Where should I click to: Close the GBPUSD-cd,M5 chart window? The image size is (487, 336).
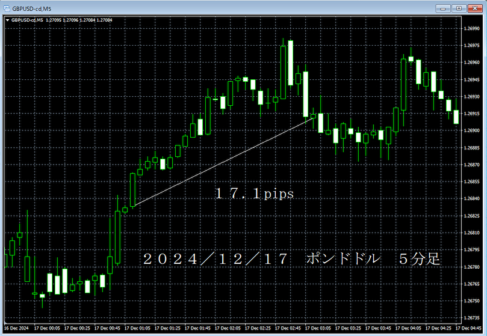pyautogui.click(x=475, y=8)
